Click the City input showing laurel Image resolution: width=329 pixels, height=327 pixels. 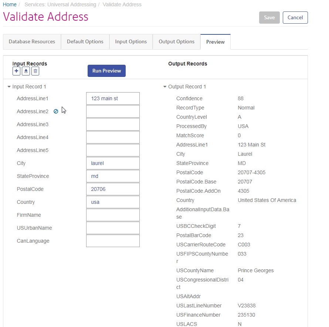[113, 163]
